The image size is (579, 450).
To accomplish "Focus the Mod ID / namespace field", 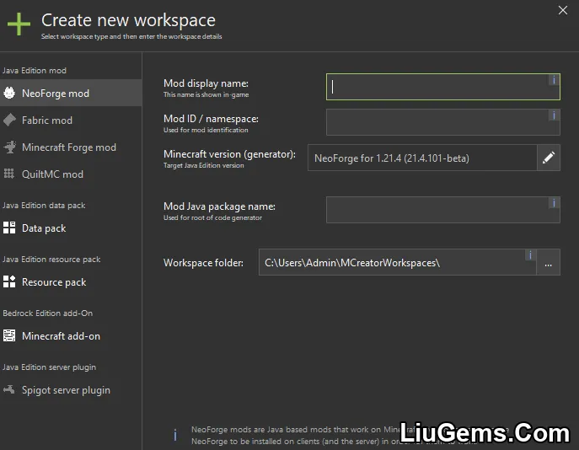I will pos(442,122).
